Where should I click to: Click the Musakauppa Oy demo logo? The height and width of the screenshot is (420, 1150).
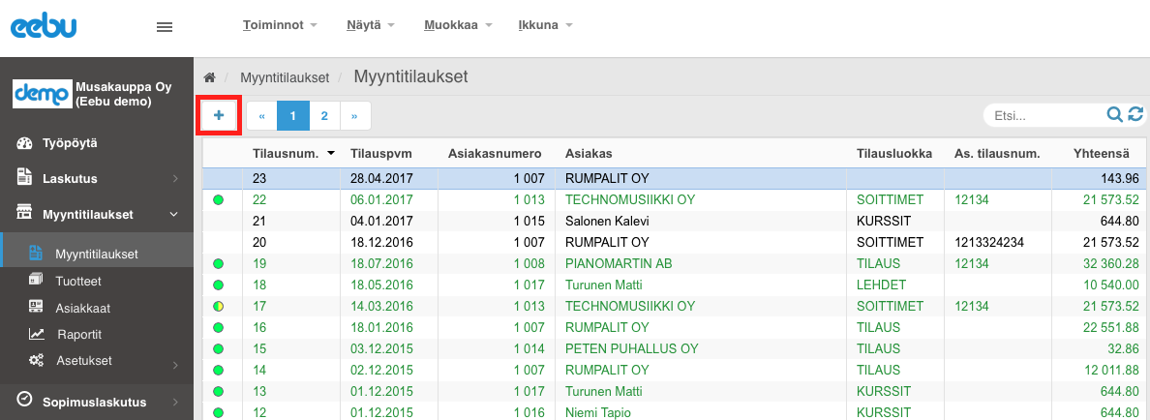click(x=43, y=94)
